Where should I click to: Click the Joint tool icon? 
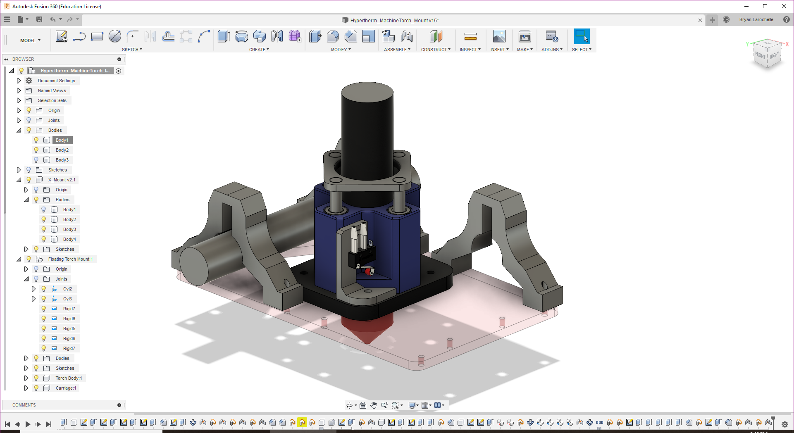[x=407, y=36]
